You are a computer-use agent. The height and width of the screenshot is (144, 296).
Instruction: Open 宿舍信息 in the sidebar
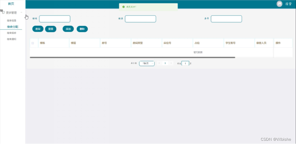click(11, 21)
